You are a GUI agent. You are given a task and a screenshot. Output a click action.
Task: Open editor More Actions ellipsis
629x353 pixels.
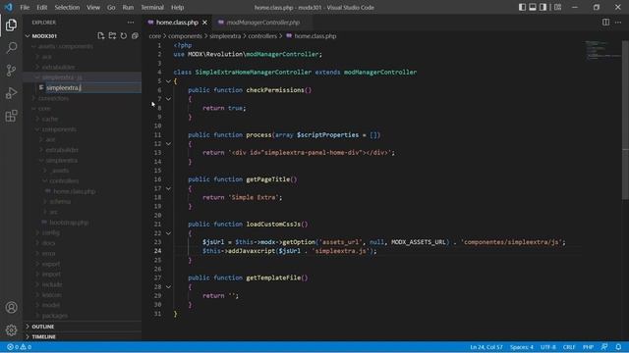[x=618, y=23]
